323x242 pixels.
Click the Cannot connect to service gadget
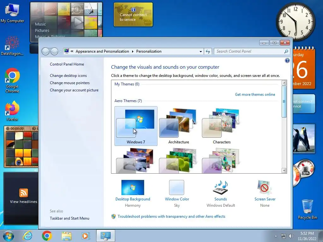coord(133,14)
